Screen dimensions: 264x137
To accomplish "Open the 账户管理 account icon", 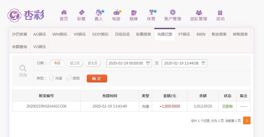I will pos(173,12).
